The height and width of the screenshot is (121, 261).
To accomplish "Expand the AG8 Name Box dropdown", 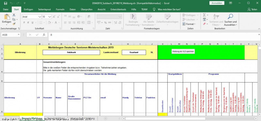I will (x=19, y=35).
